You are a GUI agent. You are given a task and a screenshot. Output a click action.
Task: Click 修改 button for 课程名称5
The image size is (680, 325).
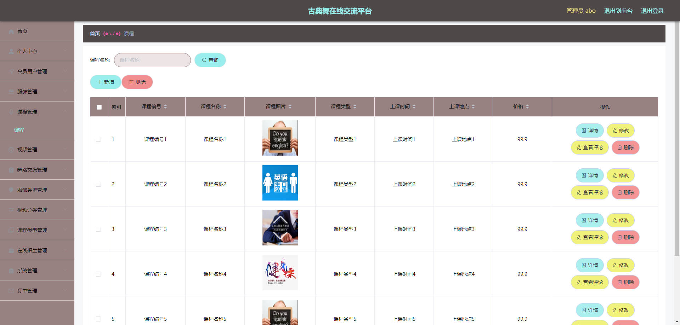620,310
